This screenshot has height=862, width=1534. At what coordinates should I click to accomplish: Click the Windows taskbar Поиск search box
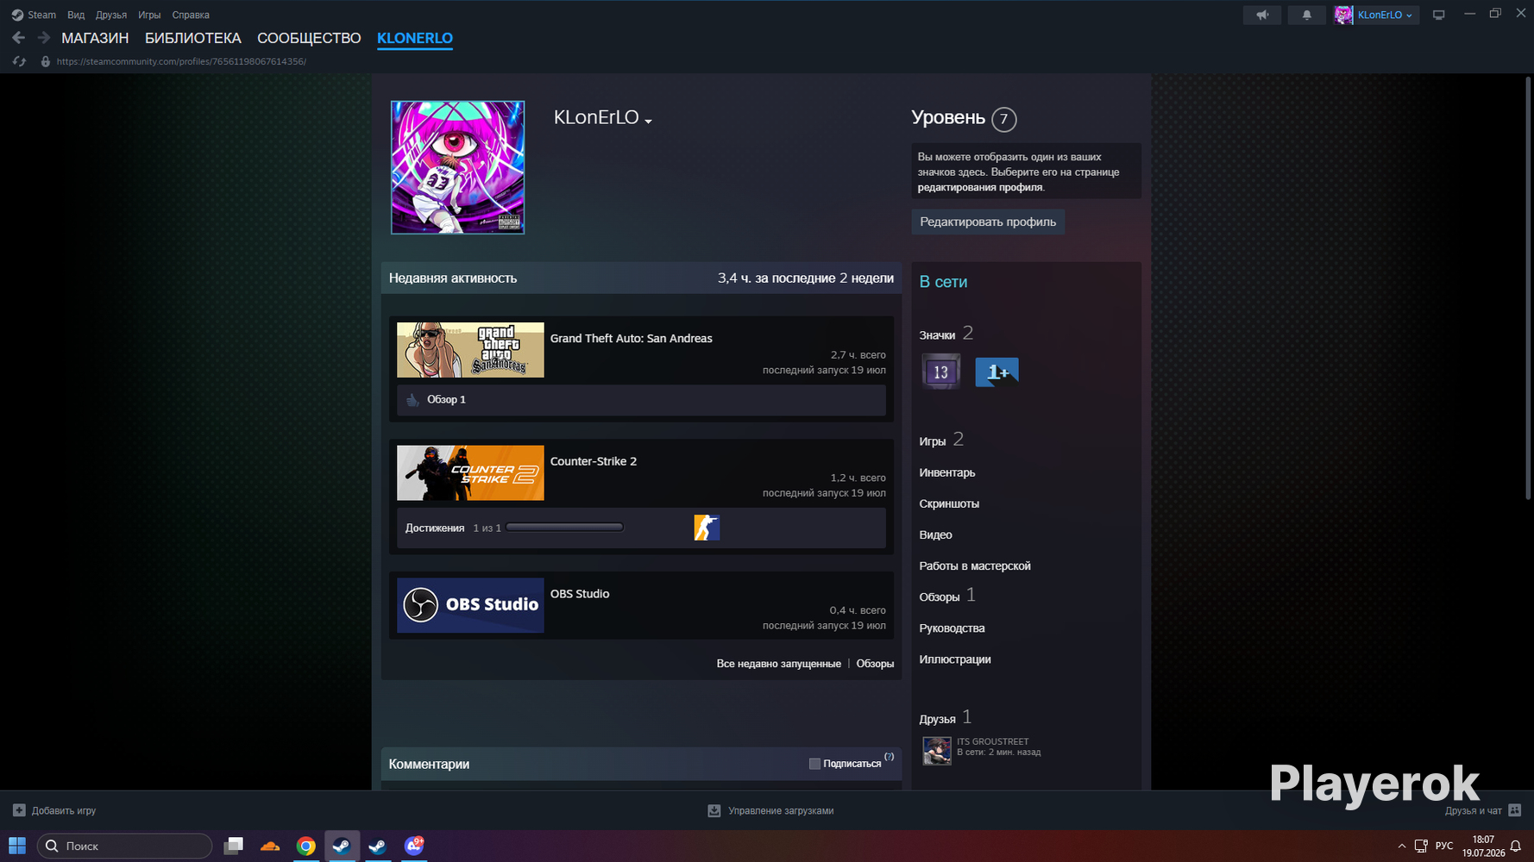click(124, 846)
